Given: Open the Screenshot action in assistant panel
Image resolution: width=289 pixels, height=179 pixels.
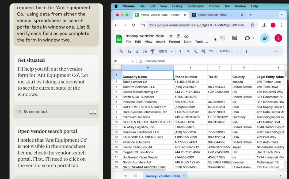Looking at the screenshot, I should coord(56,112).
